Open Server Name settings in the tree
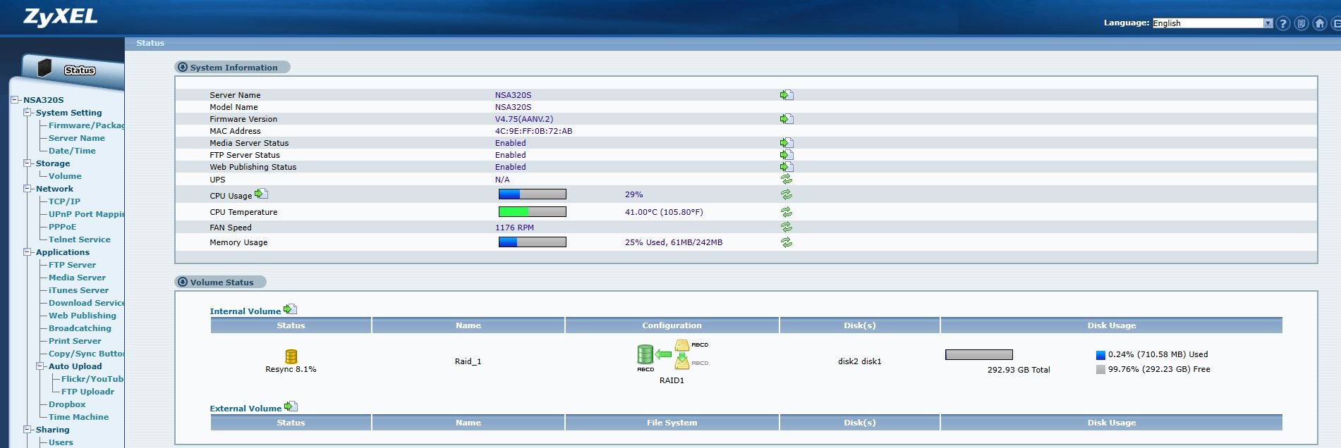The height and width of the screenshot is (448, 1341). coord(77,138)
